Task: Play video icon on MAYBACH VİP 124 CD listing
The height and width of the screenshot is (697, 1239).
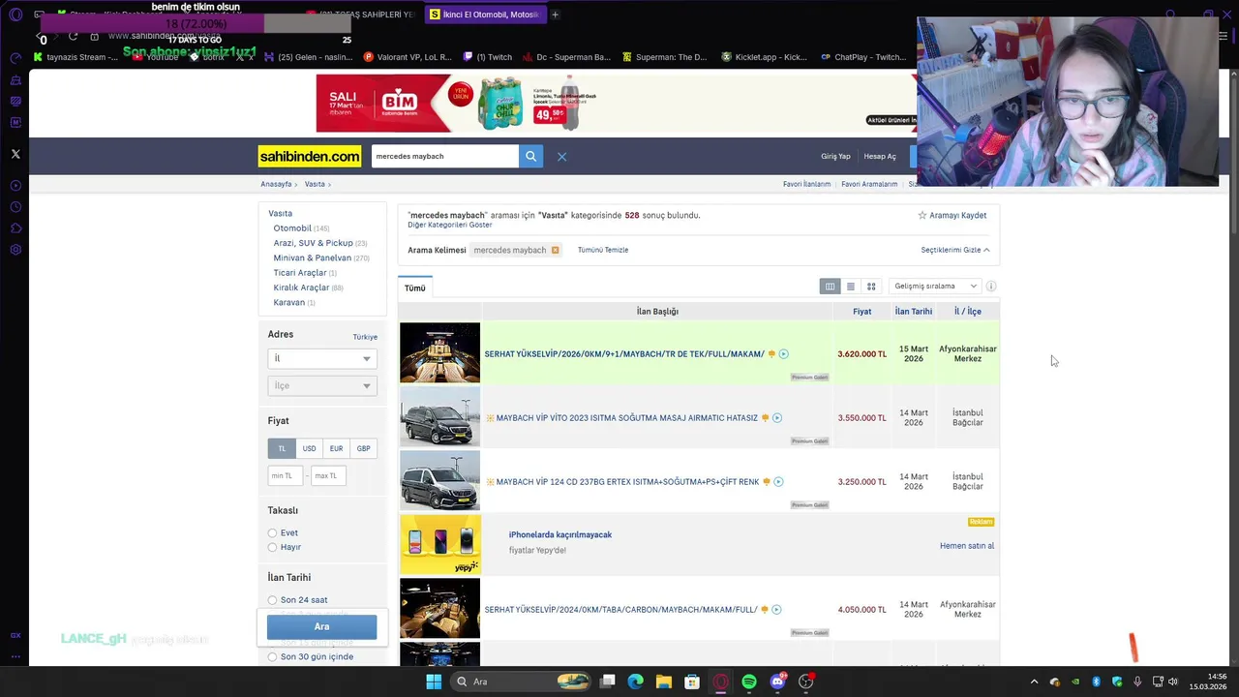Action: [x=778, y=482]
